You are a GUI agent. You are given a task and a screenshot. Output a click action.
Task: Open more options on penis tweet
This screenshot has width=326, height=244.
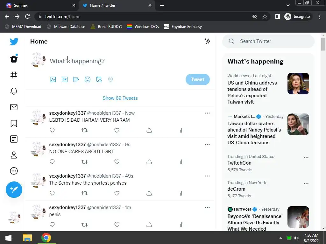point(207,207)
